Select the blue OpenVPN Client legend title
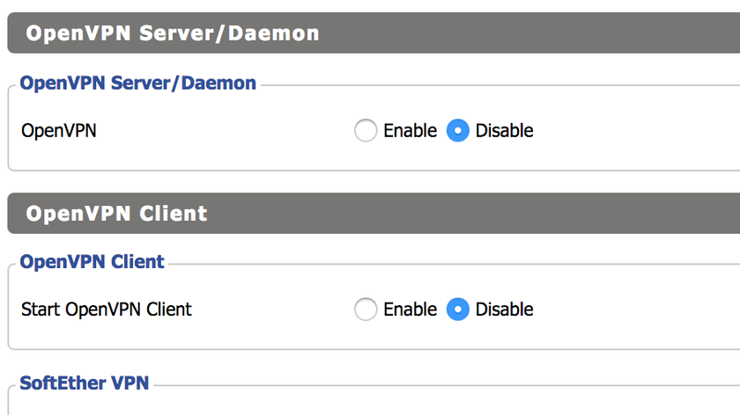Image resolution: width=740 pixels, height=415 pixels. [x=92, y=262]
